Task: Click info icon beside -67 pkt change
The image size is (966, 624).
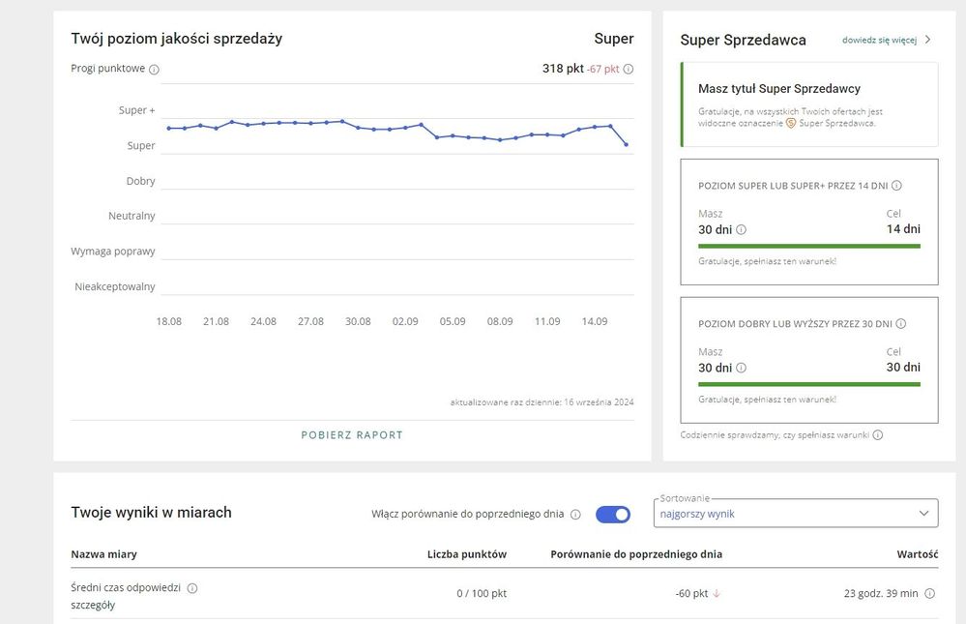Action: 629,70
